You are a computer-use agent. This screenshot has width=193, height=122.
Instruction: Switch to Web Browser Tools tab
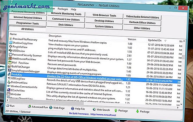104,15
